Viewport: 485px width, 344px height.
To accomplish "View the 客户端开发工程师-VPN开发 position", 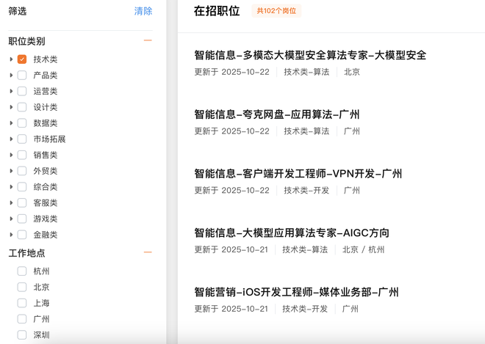I will pos(298,174).
